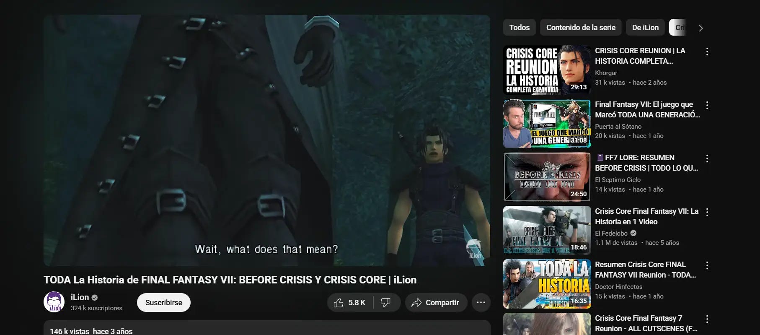Viewport: 760px width, 335px height.
Task: Expand description showing 146 k vistas
Action: (x=267, y=328)
